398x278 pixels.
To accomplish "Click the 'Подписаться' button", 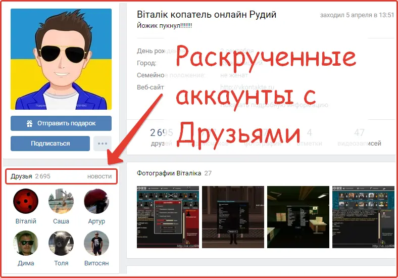I will [51, 144].
